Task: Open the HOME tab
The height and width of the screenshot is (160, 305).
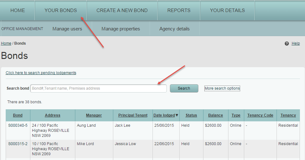Action: point(17,10)
